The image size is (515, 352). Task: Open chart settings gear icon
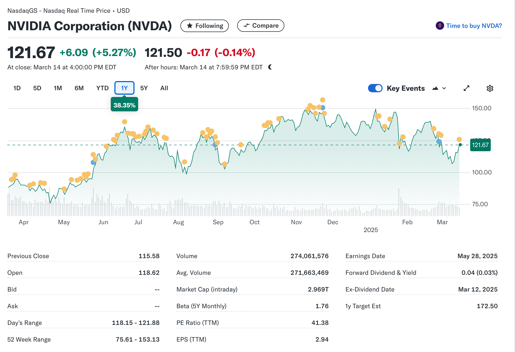point(490,88)
